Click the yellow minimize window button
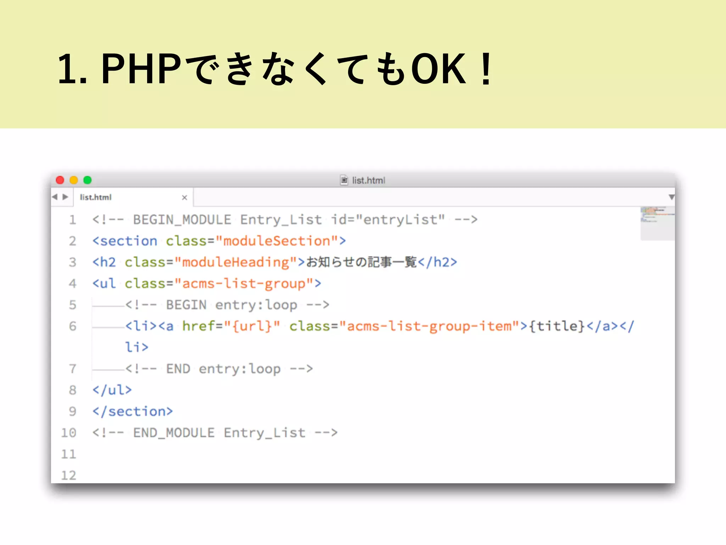Image resolution: width=726 pixels, height=545 pixels. [x=74, y=180]
